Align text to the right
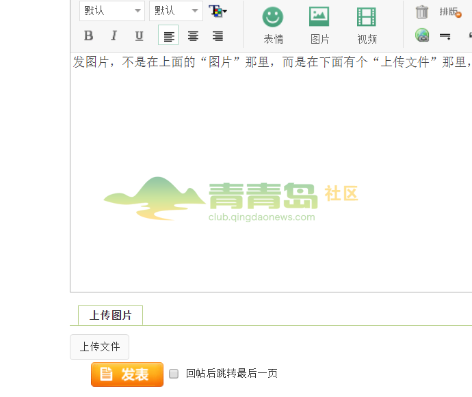 coord(218,36)
